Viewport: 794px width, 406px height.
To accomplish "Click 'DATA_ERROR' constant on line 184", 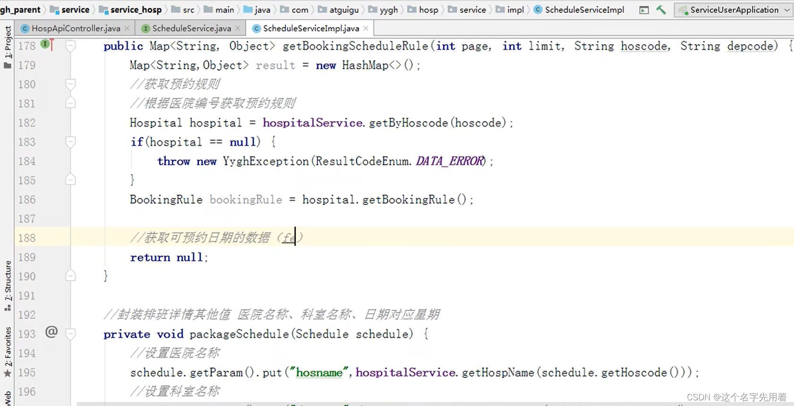I will click(x=450, y=161).
